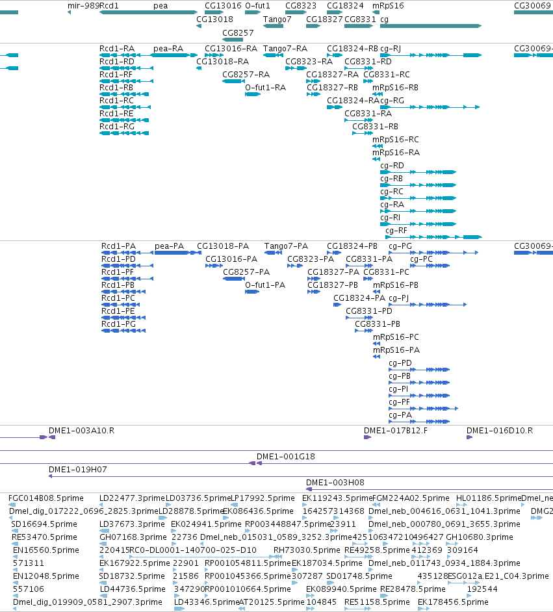Select EST label SD16694.5prime
This screenshot has height=612, width=553.
[44, 524]
